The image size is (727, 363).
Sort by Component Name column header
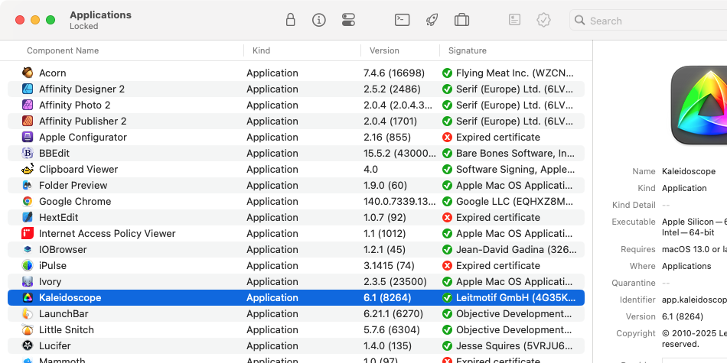pos(63,50)
